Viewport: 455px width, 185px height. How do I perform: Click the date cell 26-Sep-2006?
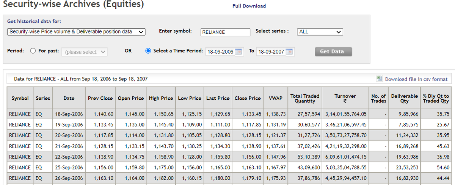pyautogui.click(x=69, y=178)
